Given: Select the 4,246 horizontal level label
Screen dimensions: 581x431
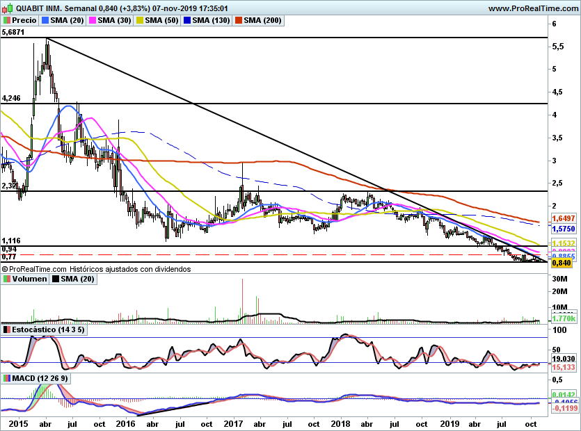Looking at the screenshot, I should (11, 98).
